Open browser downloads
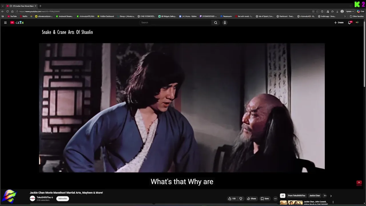Viewport: 366px width, 206px height. click(x=337, y=11)
